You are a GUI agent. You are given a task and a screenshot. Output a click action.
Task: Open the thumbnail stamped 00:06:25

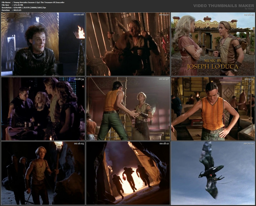[x=213, y=44]
